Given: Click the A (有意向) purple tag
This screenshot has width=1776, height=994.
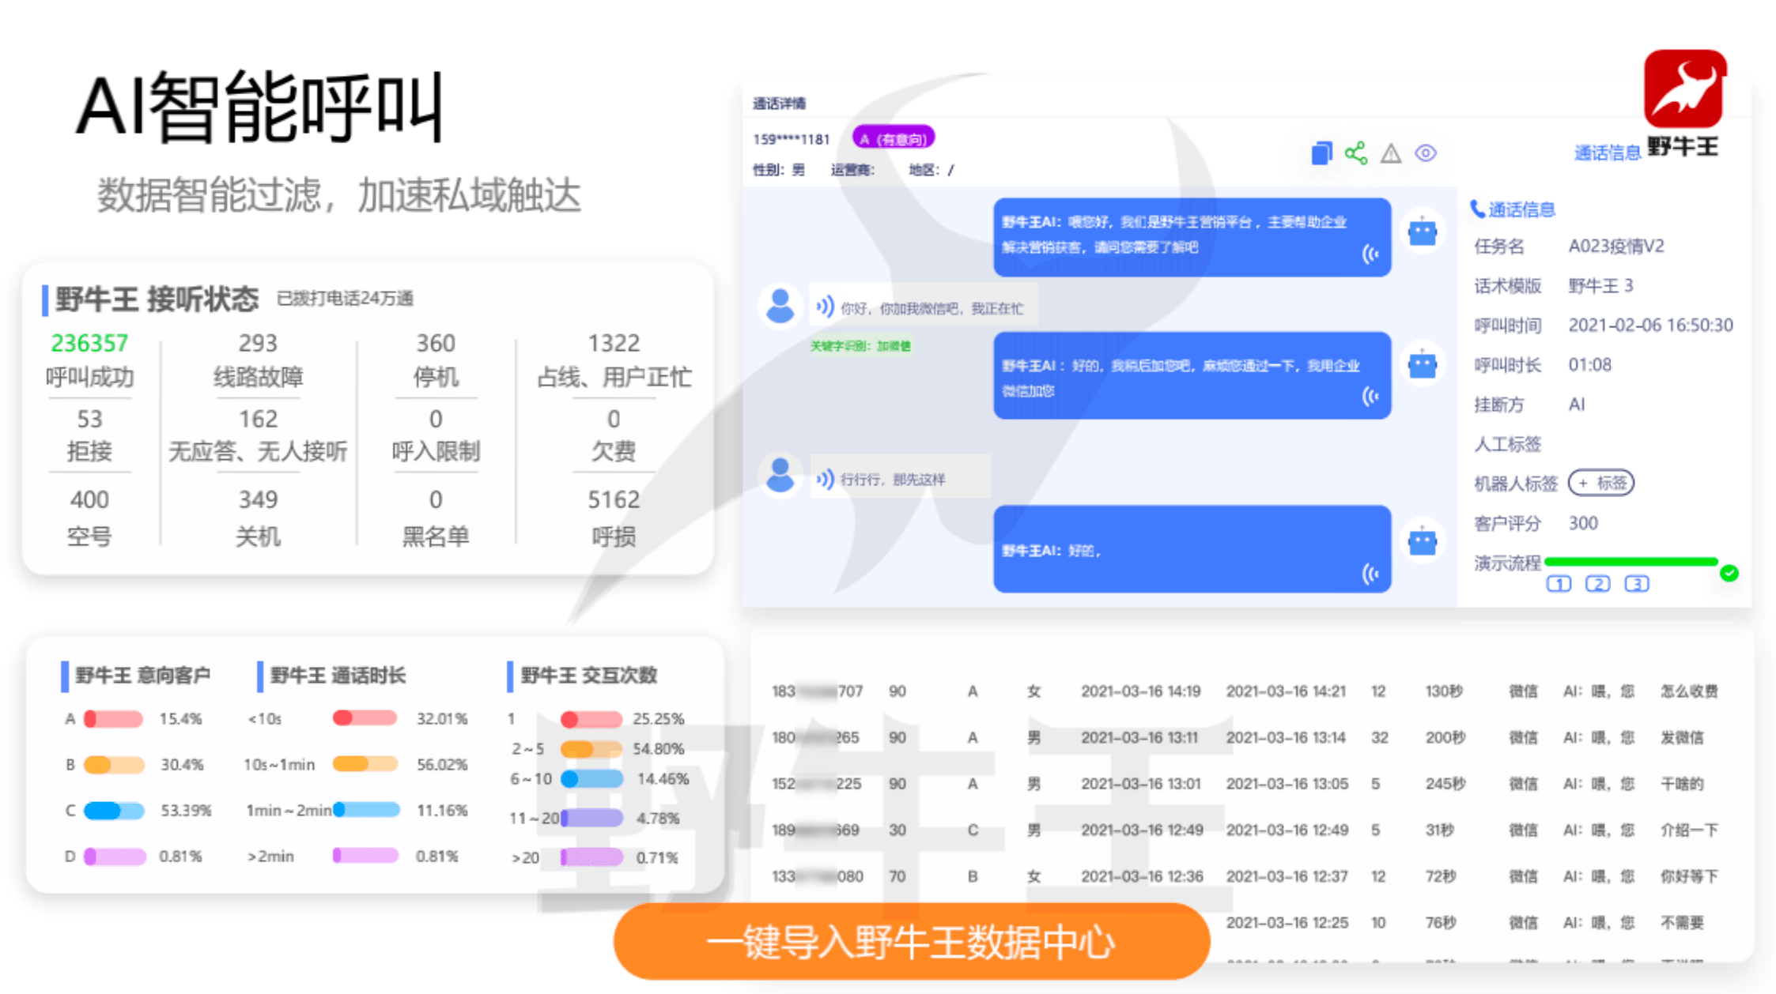Looking at the screenshot, I should pyautogui.click(x=894, y=139).
